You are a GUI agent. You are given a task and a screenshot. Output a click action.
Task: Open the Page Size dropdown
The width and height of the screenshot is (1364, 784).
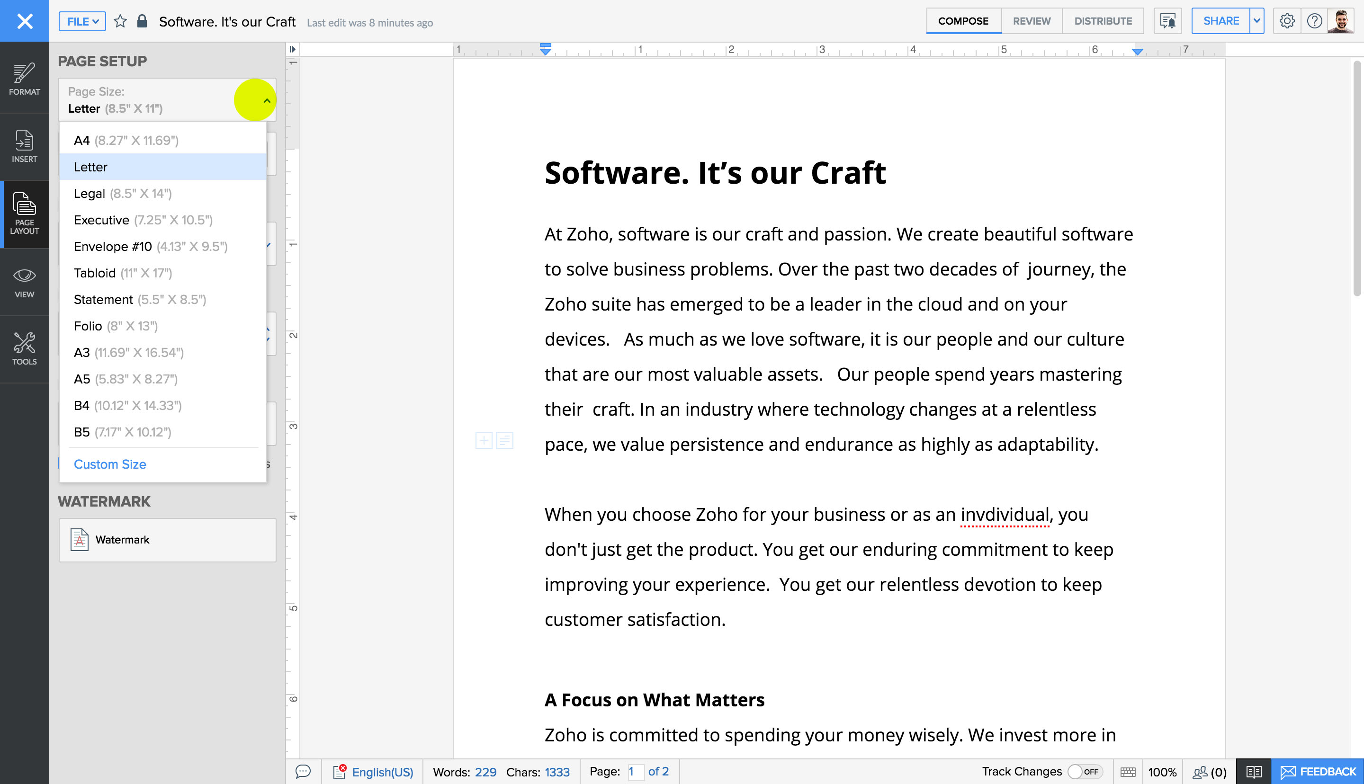[x=265, y=100]
